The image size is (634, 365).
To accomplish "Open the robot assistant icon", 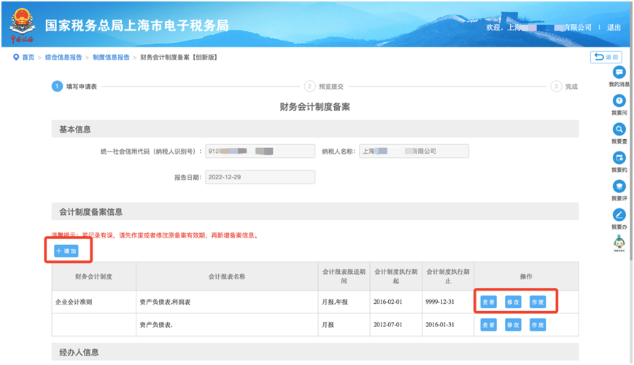I will (x=619, y=243).
